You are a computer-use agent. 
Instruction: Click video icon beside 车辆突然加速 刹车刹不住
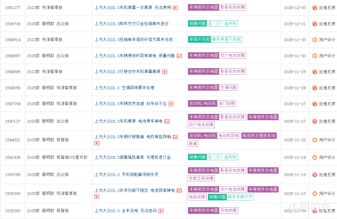[x=171, y=104]
